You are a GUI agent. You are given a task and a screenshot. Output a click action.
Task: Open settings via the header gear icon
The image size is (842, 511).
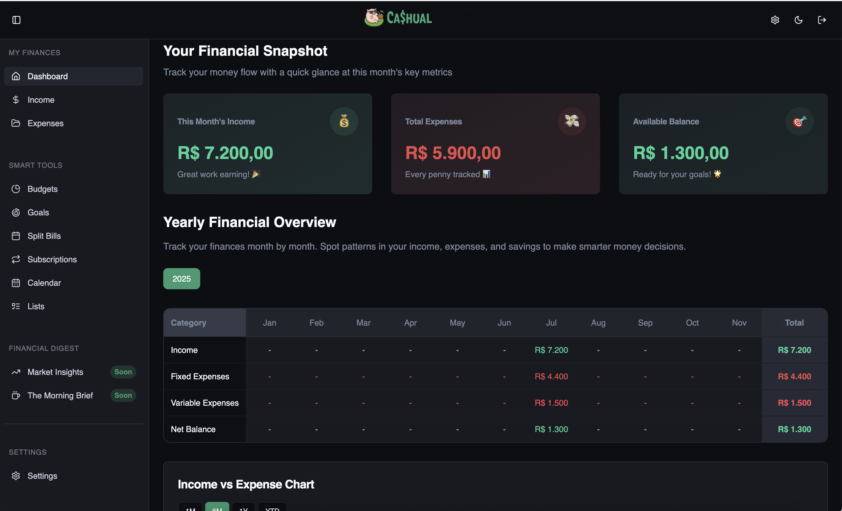[x=775, y=20]
